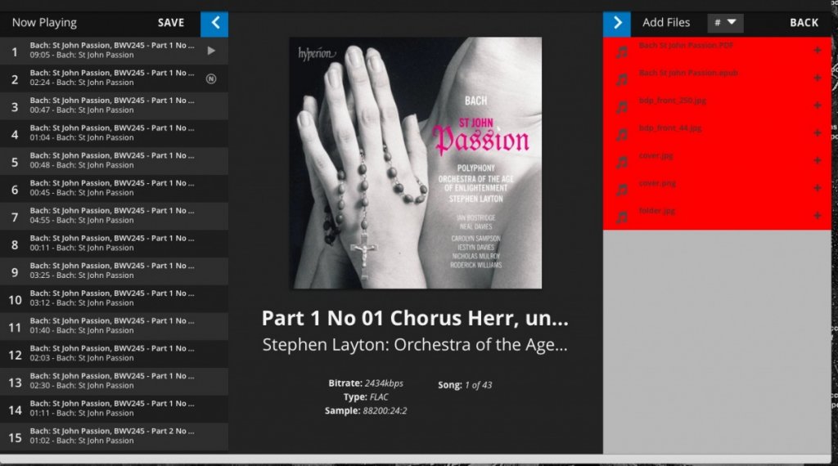Select track 7 with duration 04:55
This screenshot has width=838, height=466.
114,216
